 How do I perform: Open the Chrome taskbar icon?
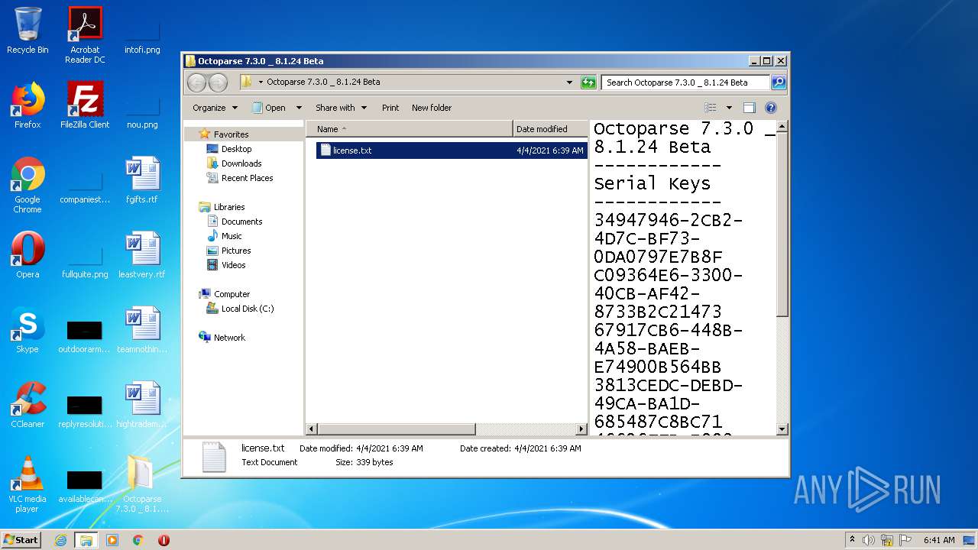point(138,540)
